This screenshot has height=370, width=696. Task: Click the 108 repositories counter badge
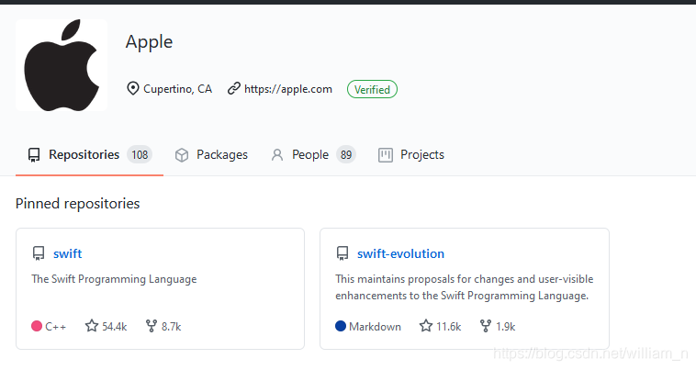pyautogui.click(x=140, y=155)
